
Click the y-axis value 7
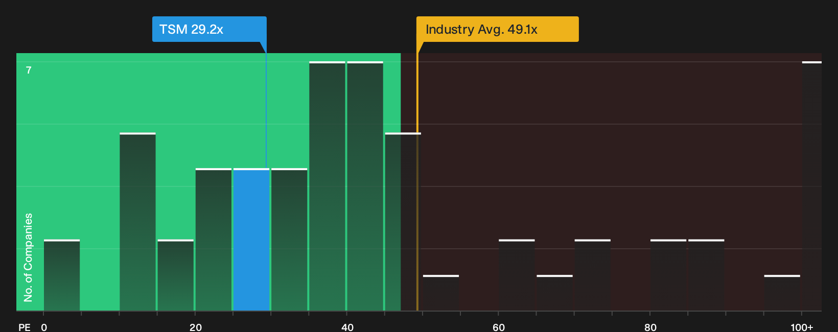click(x=29, y=70)
